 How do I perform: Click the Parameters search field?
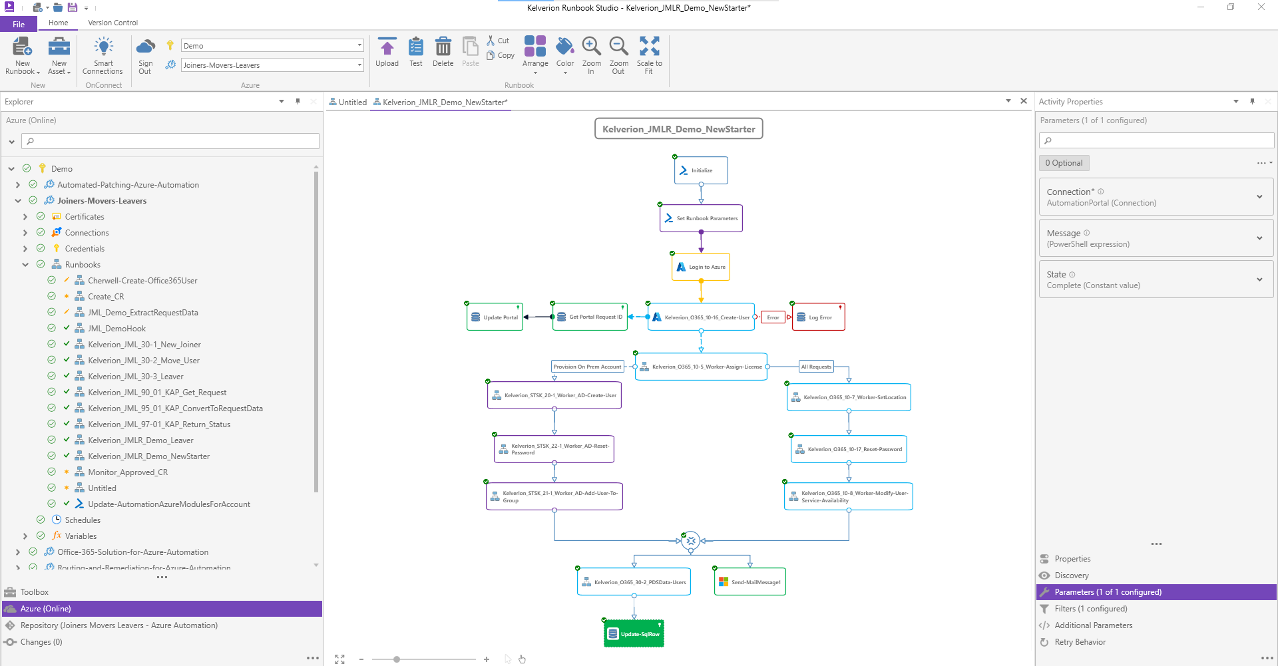[x=1156, y=140]
